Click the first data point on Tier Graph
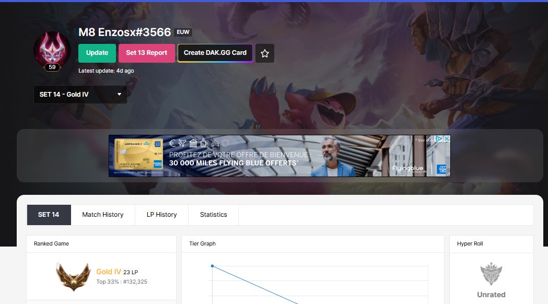This screenshot has width=548, height=304. 213,266
